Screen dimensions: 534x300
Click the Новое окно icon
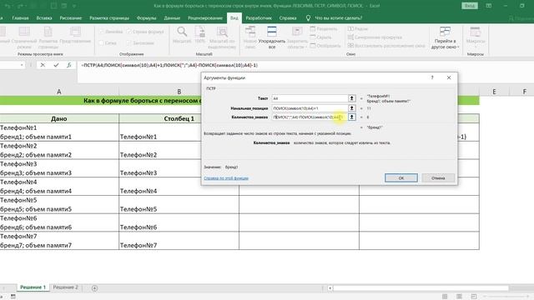(x=250, y=37)
